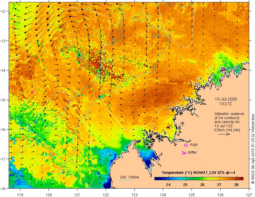Image resolution: width=255 pixels, height=197 pixels.
Task: Click the temperature color scale bar
Action: 199,179
